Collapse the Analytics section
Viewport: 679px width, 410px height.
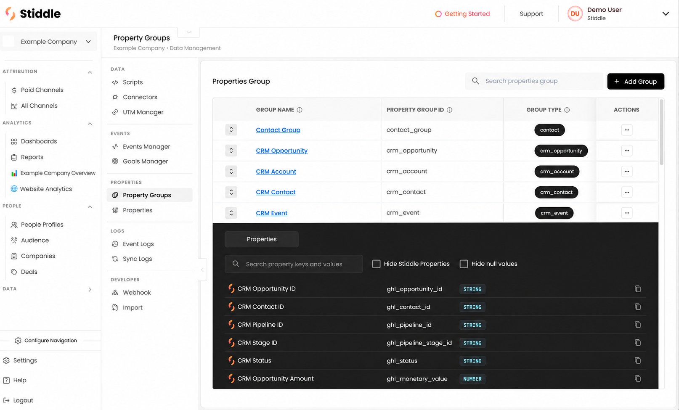coord(90,124)
